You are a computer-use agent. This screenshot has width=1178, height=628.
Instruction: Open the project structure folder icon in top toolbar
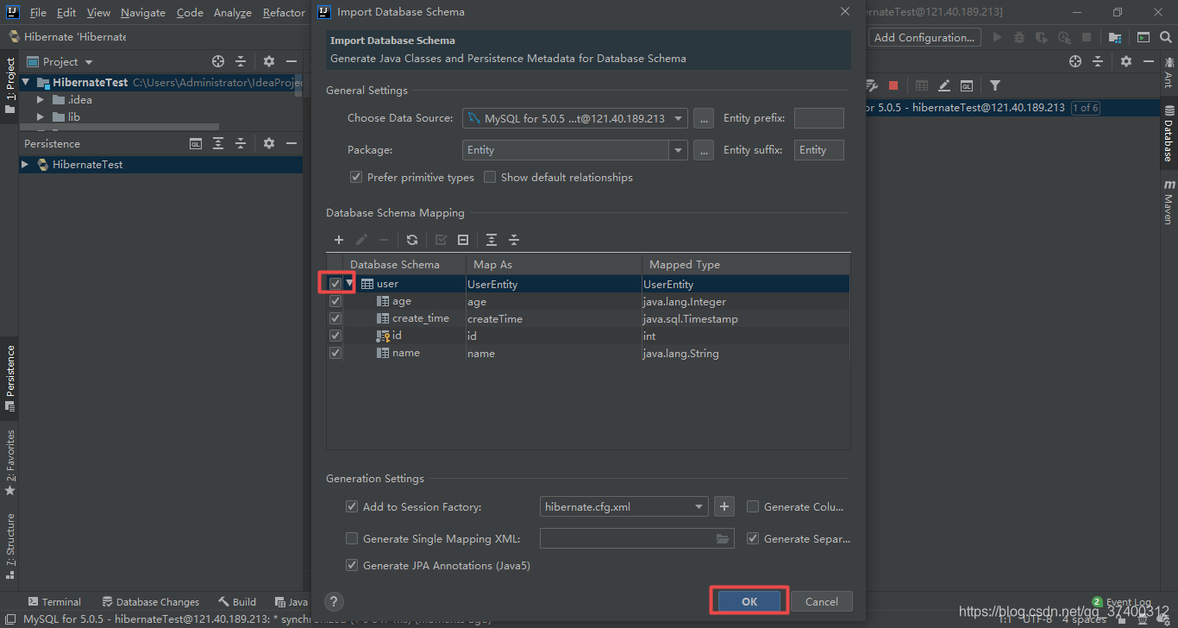pos(1115,37)
